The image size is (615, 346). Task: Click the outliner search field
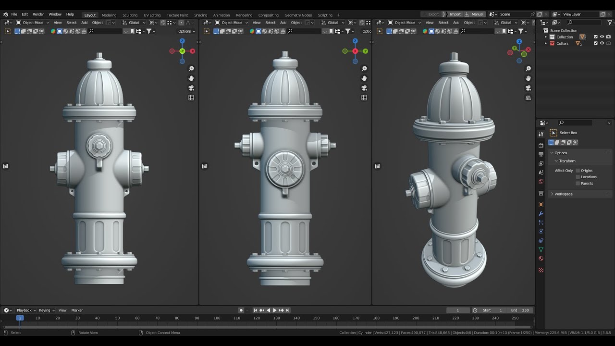tap(583, 23)
